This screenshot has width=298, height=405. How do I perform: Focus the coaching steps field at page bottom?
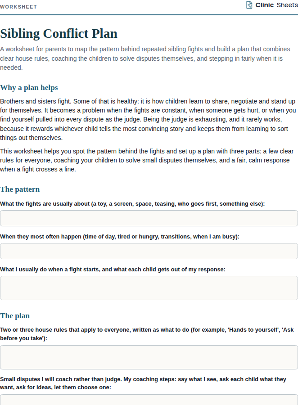click(149, 400)
